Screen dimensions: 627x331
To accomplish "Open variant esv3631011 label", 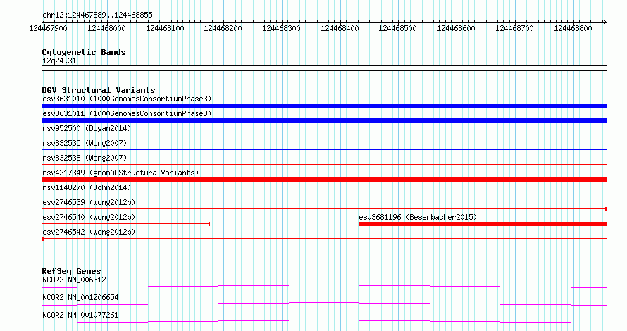I will [127, 113].
